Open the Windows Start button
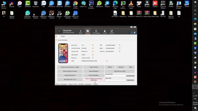 pyautogui.click(x=195, y=2)
